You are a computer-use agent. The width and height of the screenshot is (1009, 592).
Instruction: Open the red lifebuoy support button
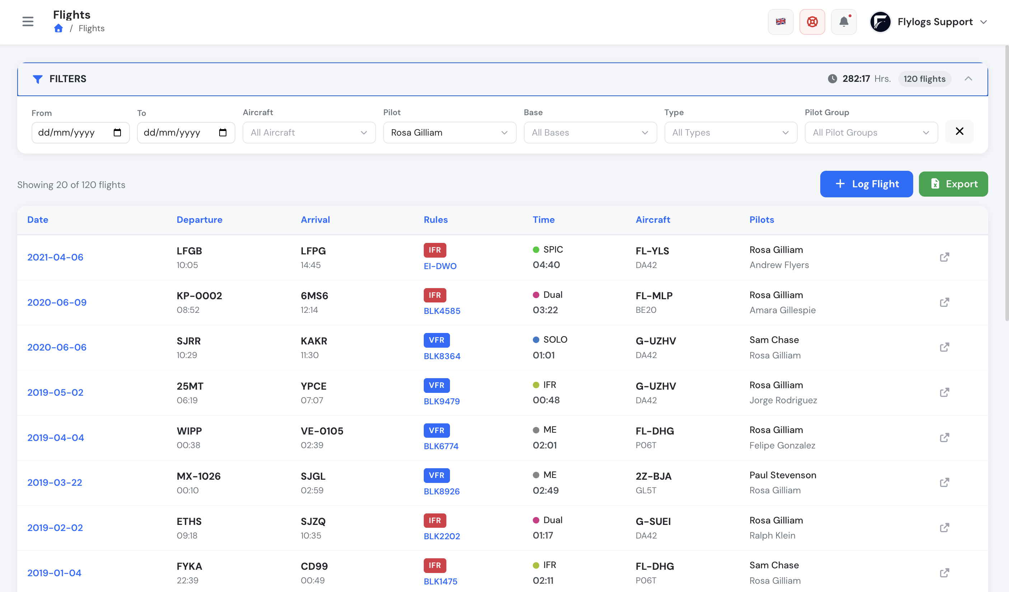pyautogui.click(x=812, y=22)
